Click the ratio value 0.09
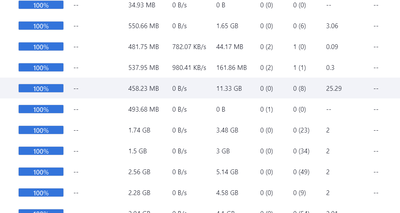The image size is (400, 213). click(x=332, y=47)
